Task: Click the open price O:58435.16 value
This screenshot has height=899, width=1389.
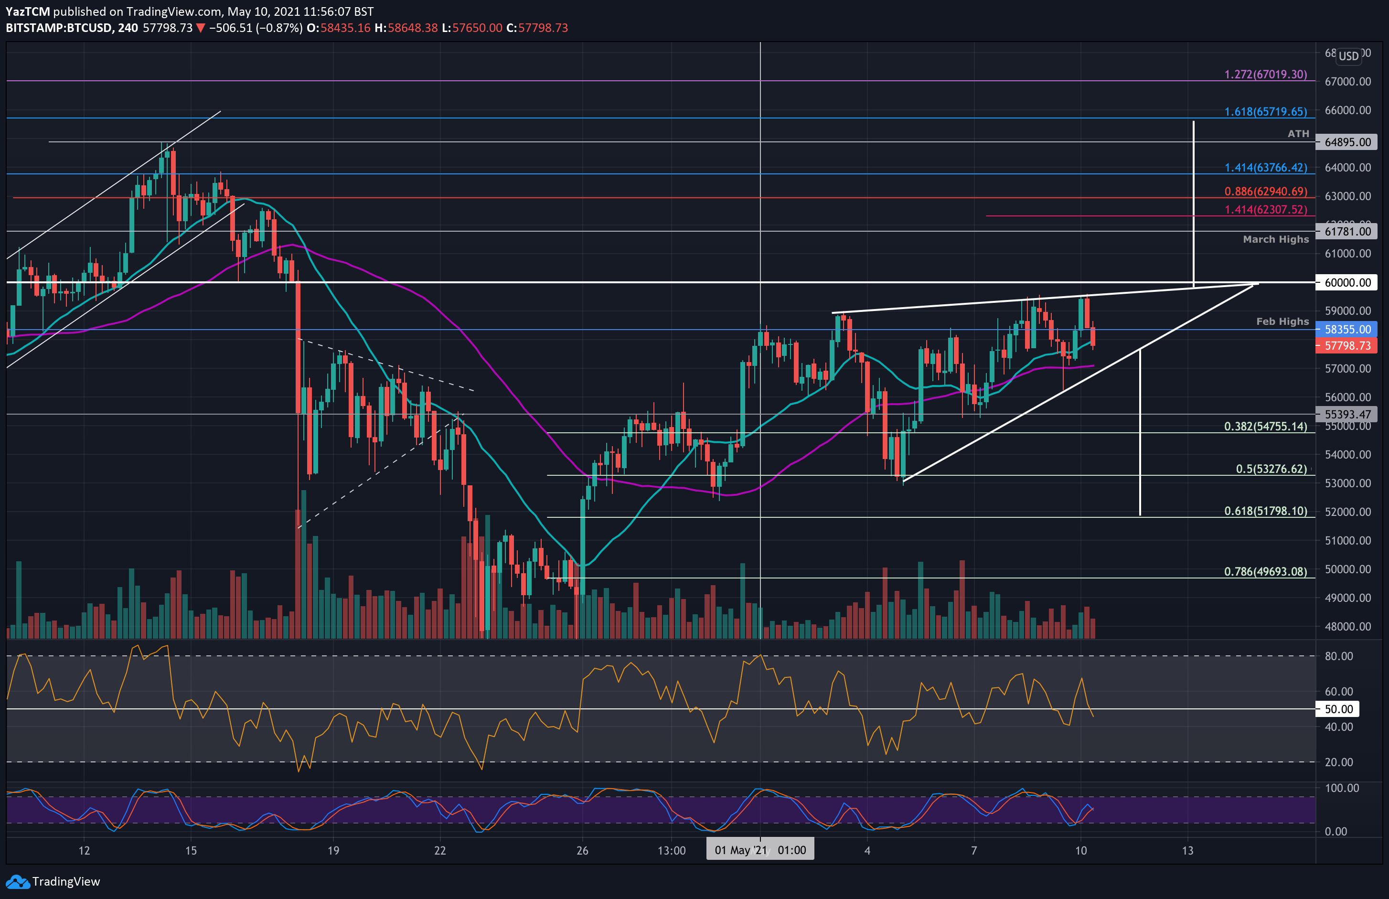Action: pyautogui.click(x=339, y=28)
